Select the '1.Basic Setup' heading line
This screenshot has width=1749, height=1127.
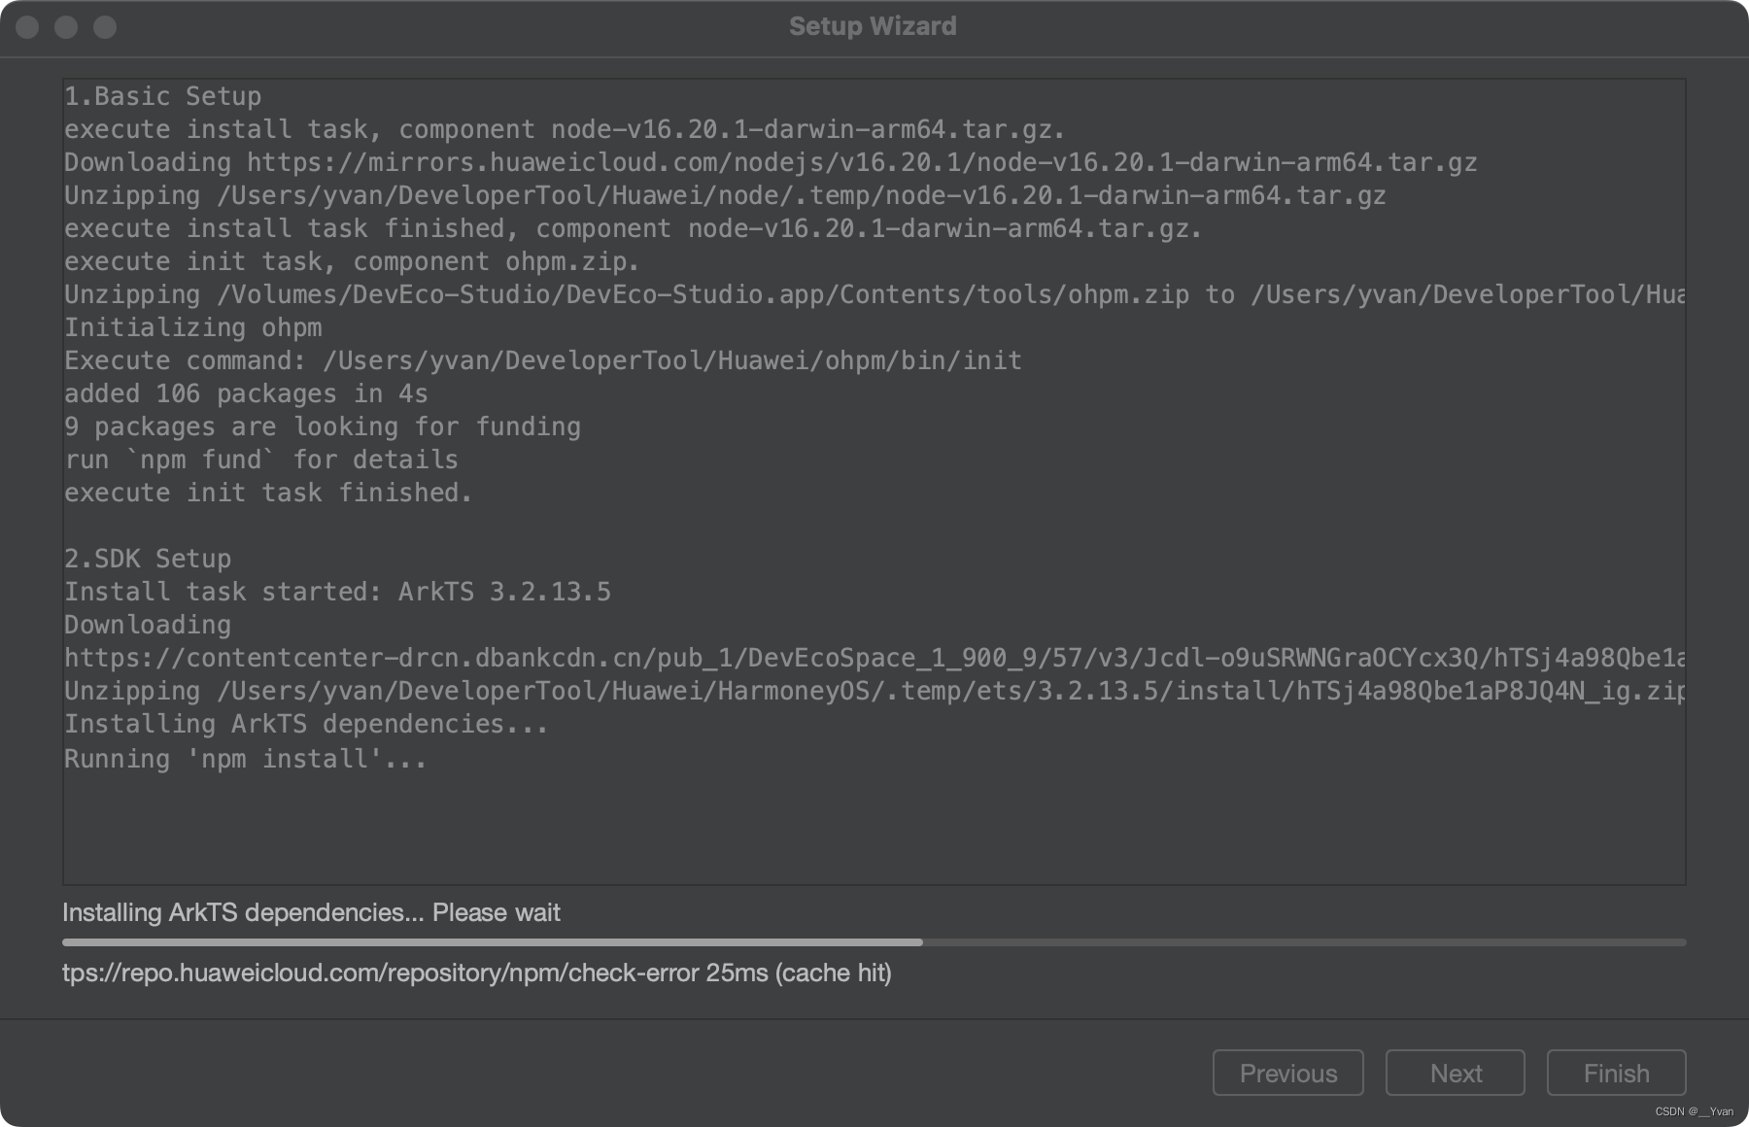pos(162,96)
